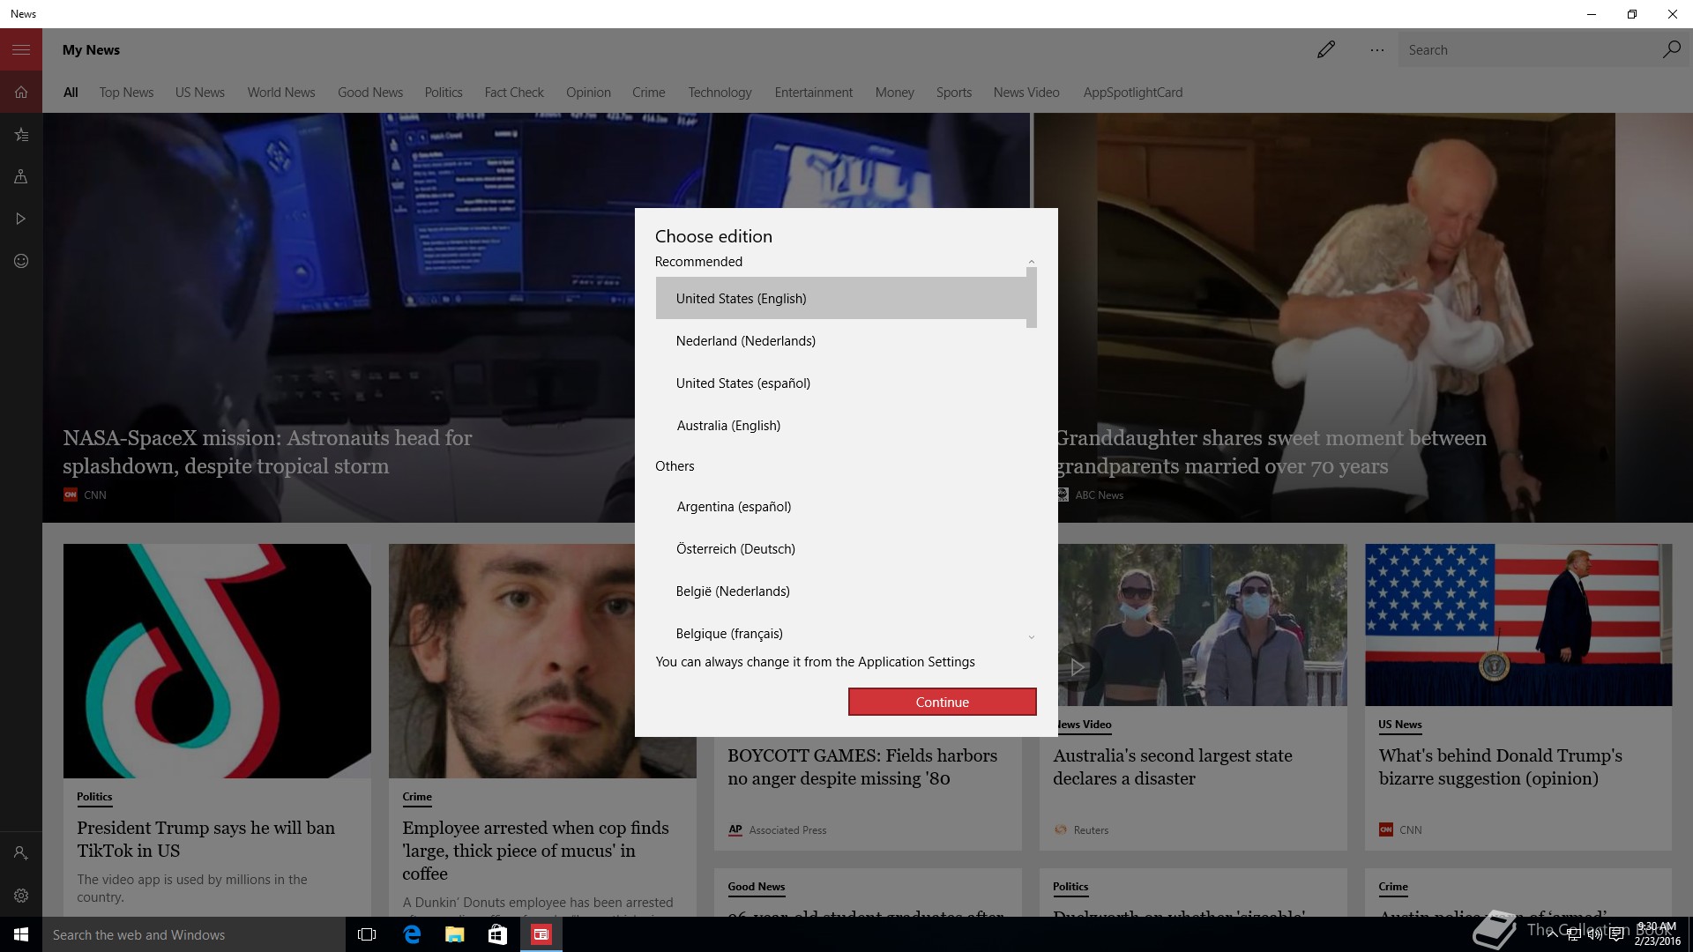Click the Politics label on TikTok card

pyautogui.click(x=94, y=797)
